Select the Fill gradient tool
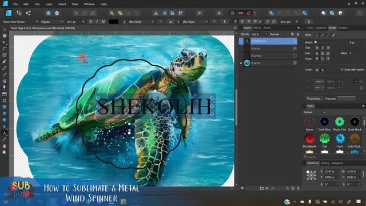The image size is (366, 206). [4, 81]
